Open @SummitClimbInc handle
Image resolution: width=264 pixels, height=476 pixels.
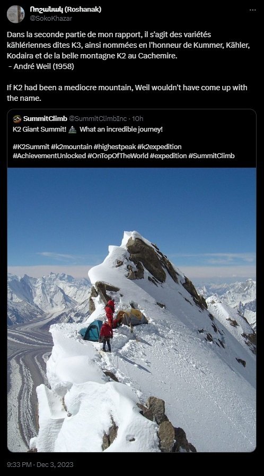click(x=98, y=118)
